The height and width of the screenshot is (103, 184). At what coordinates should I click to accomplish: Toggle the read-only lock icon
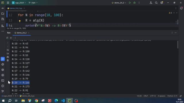coord(181,96)
